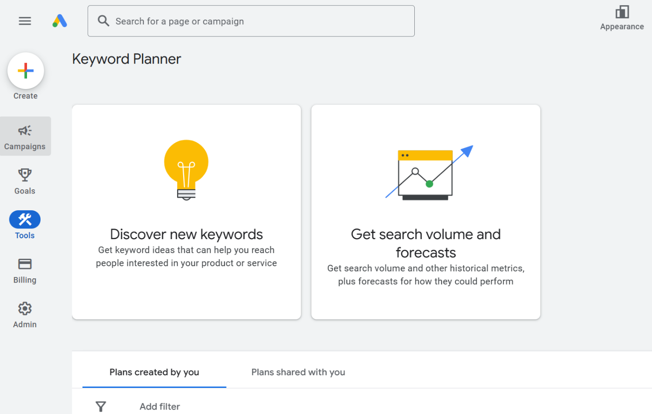Select Get search volume and forecasts
This screenshot has width=652, height=414.
[x=426, y=243]
